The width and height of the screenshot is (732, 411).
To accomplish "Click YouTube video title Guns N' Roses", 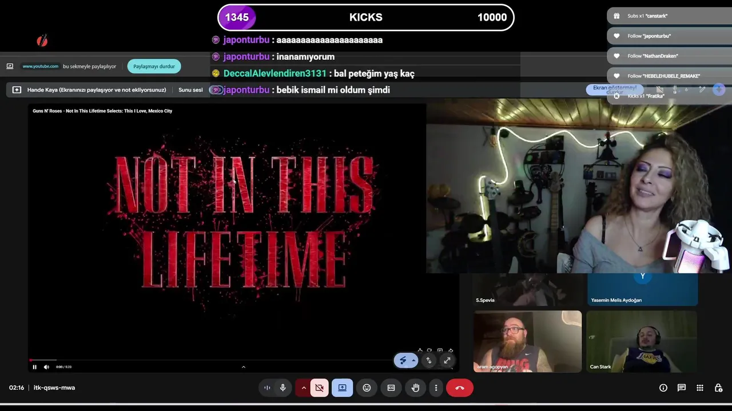I will (102, 111).
